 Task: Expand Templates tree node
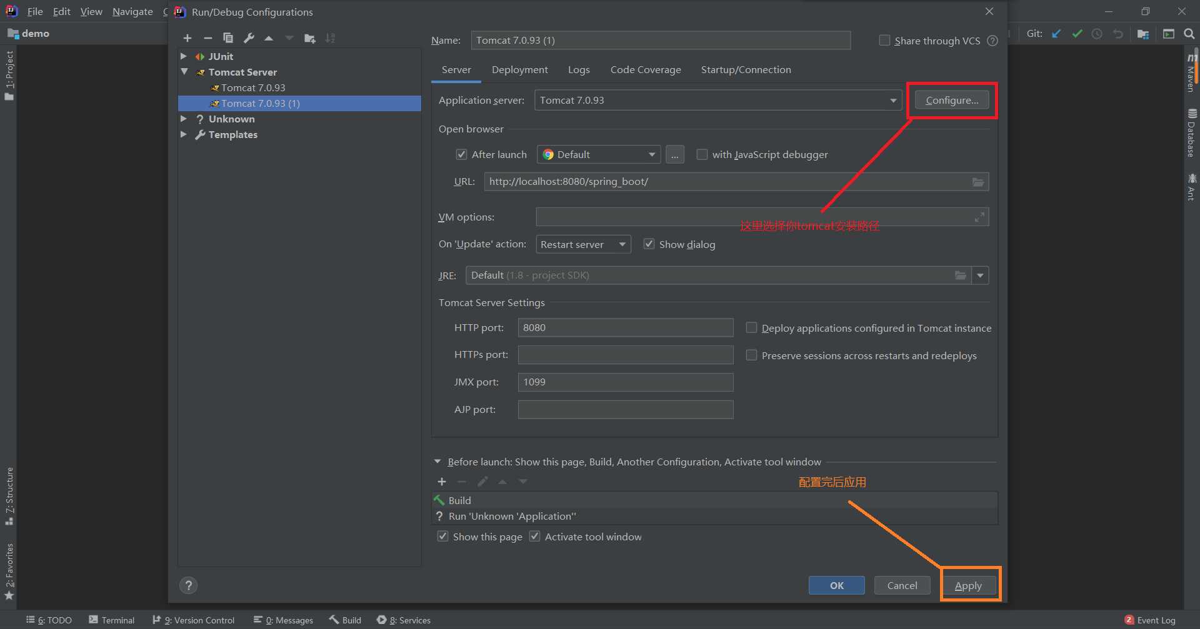pos(184,134)
